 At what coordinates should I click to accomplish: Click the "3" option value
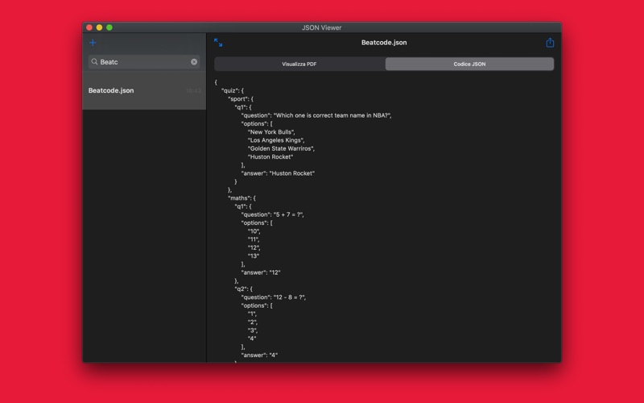tap(253, 330)
